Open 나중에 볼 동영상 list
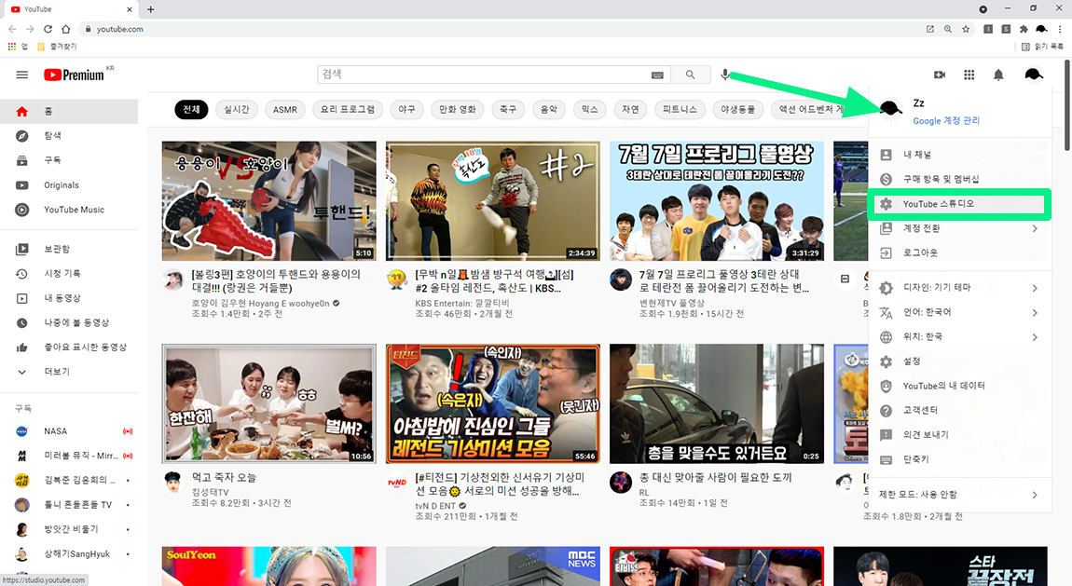The height and width of the screenshot is (586, 1072). (x=69, y=322)
